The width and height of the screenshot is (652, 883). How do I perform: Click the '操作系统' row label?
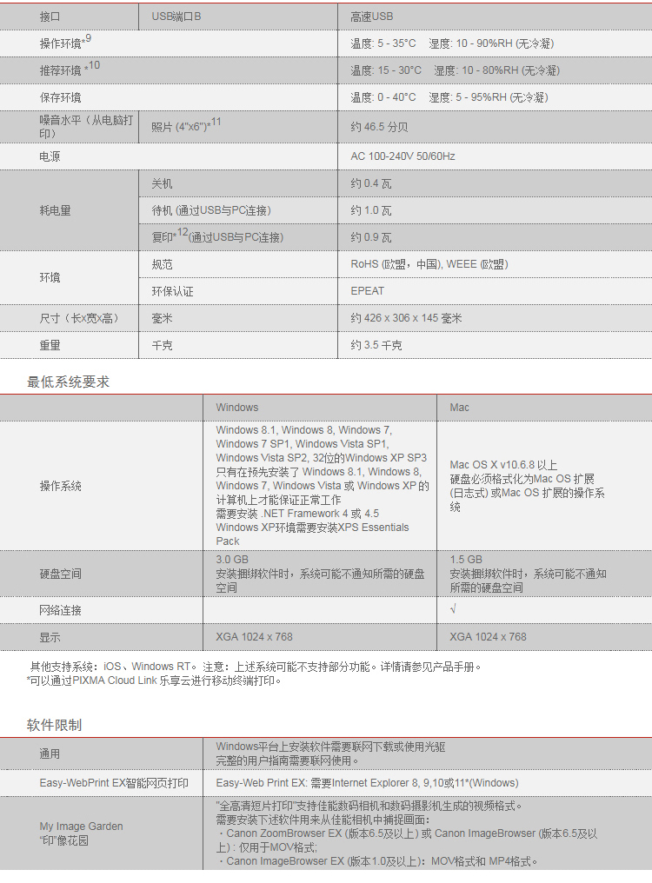pos(60,487)
